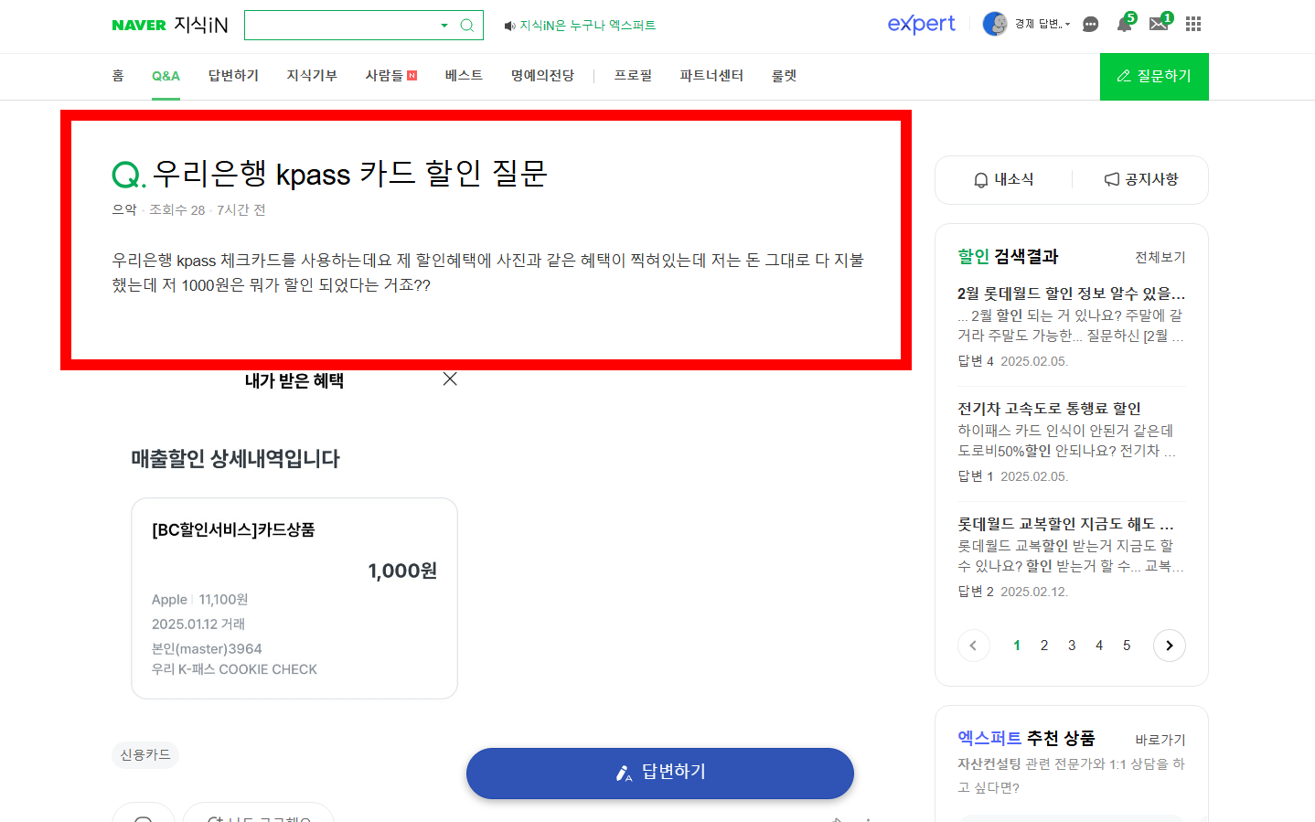Go to search results page 2
Screen dimensions: 1315x822
pyautogui.click(x=1044, y=646)
